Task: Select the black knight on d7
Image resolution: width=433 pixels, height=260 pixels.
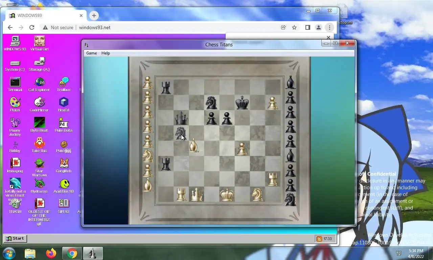Action: click(x=211, y=102)
